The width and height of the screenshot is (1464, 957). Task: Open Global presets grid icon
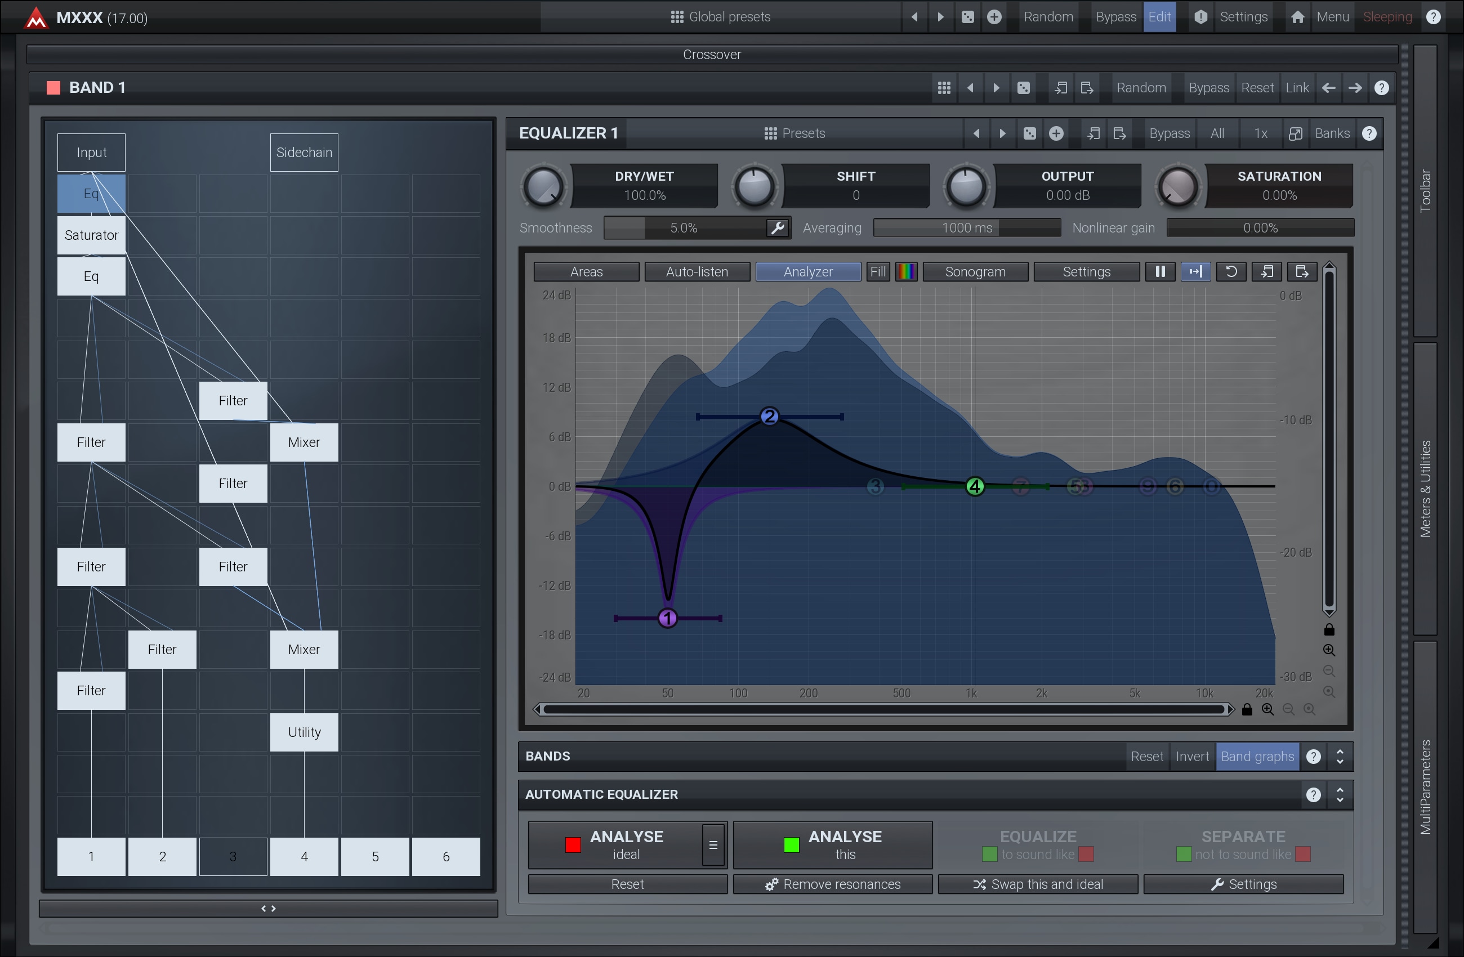[677, 16]
